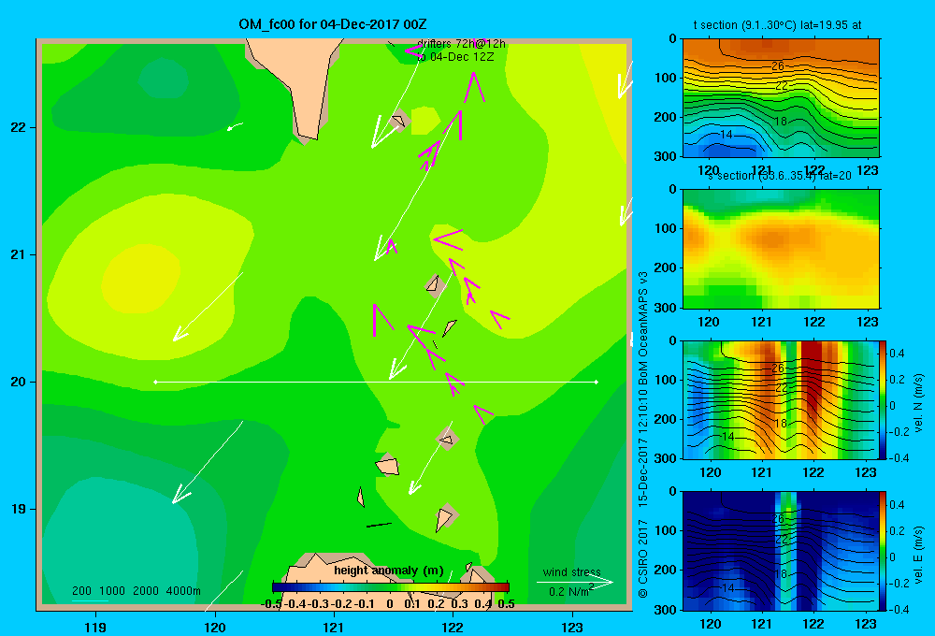Click the 'vel. E (m/s)' axis label
Image resolution: width=935 pixels, height=636 pixels.
(918, 555)
